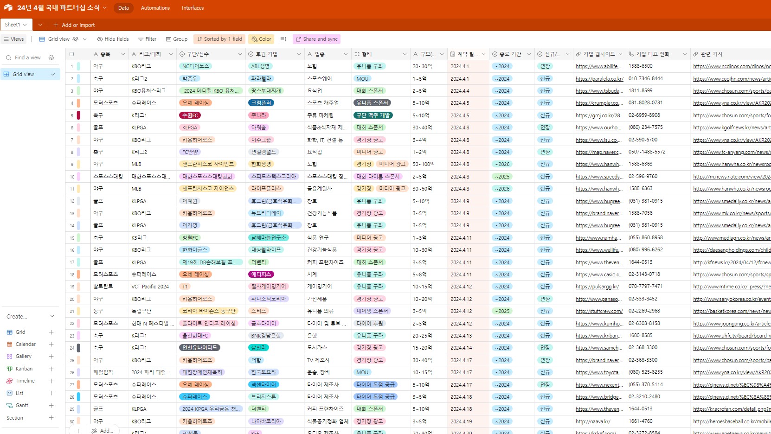Switch to the Automations tab
Screen dimensions: 771x434
click(155, 8)
